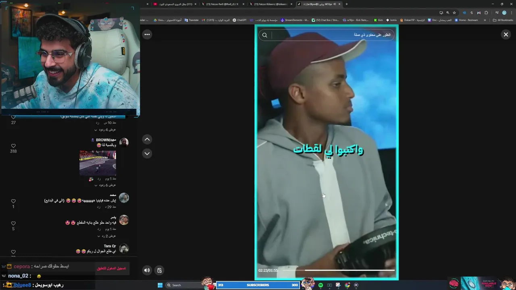Open Tara Qr's profile avatar
The width and height of the screenshot is (516, 290).
click(124, 249)
